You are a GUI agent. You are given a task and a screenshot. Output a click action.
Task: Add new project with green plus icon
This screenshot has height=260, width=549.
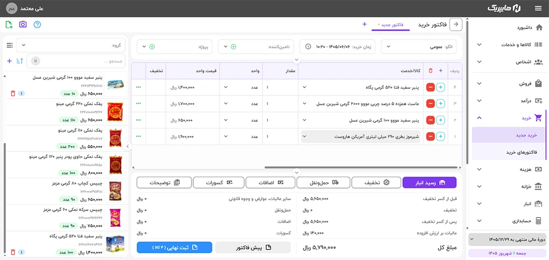pyautogui.click(x=152, y=47)
